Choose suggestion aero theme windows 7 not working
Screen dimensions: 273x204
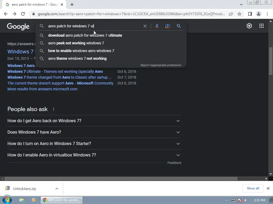pos(111,58)
